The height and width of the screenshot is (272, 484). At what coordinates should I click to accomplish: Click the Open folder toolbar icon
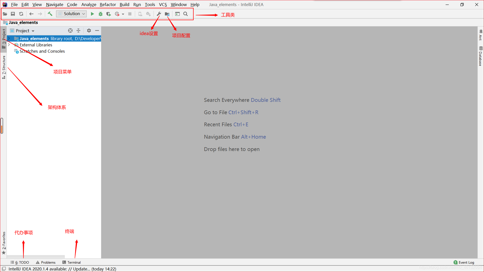tap(5, 14)
